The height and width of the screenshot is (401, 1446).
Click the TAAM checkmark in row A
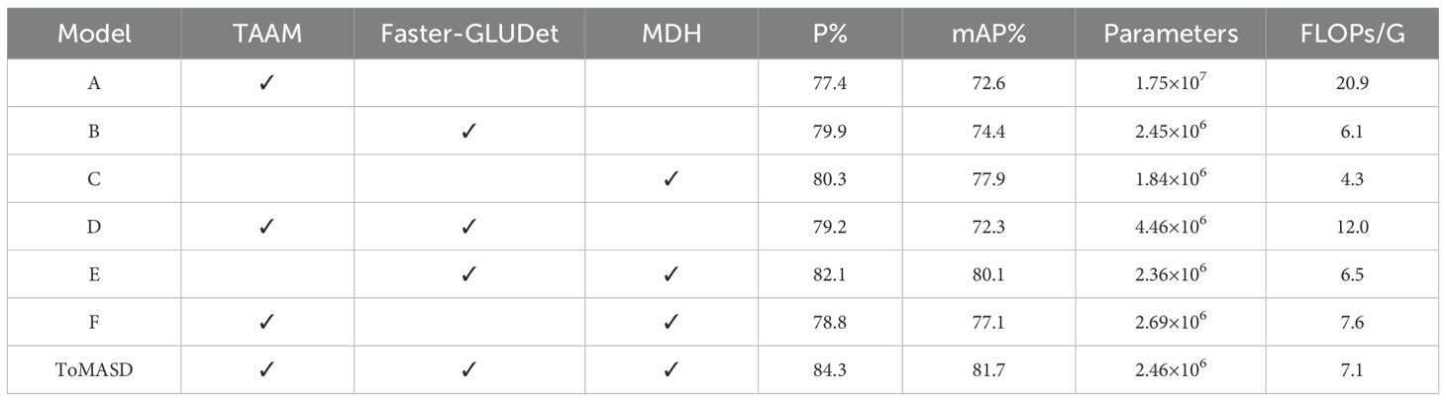[266, 84]
